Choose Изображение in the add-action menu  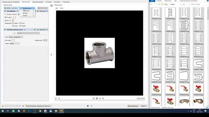[27, 8]
